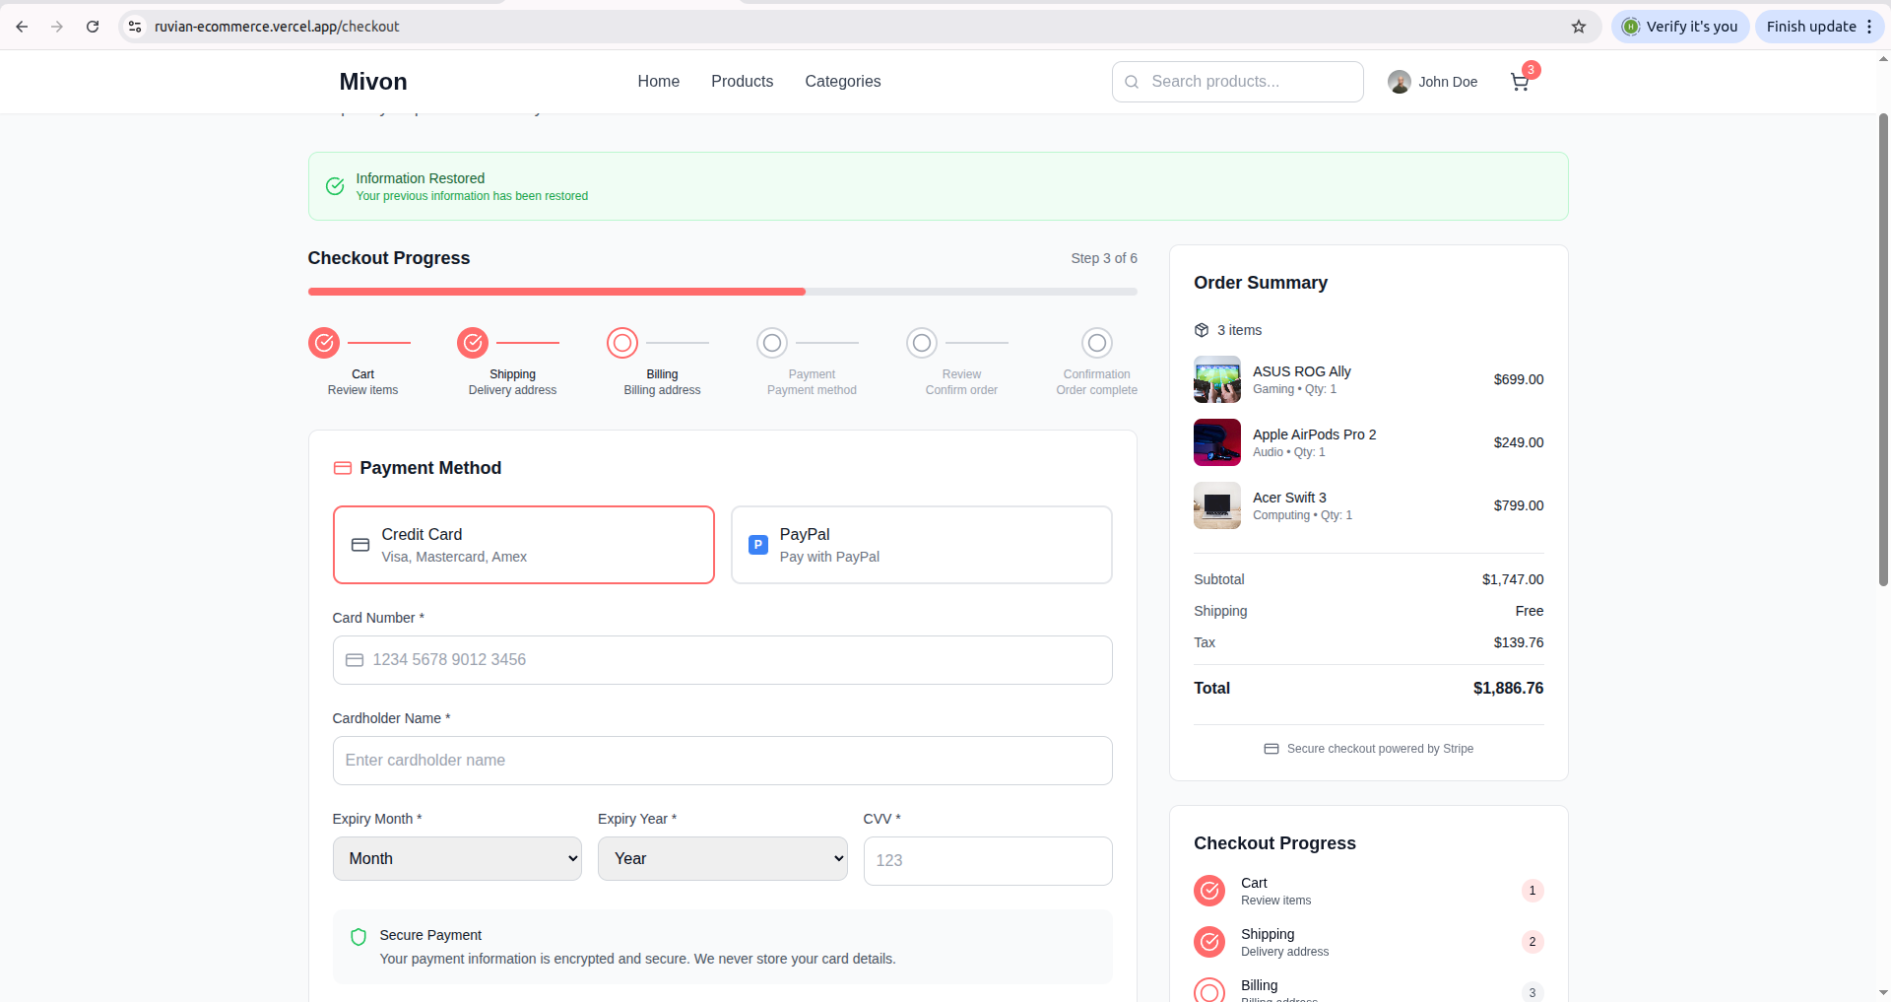Image resolution: width=1891 pixels, height=1002 pixels.
Task: Click the Apple AirPods Pro 2 thumbnail
Action: [x=1217, y=442]
